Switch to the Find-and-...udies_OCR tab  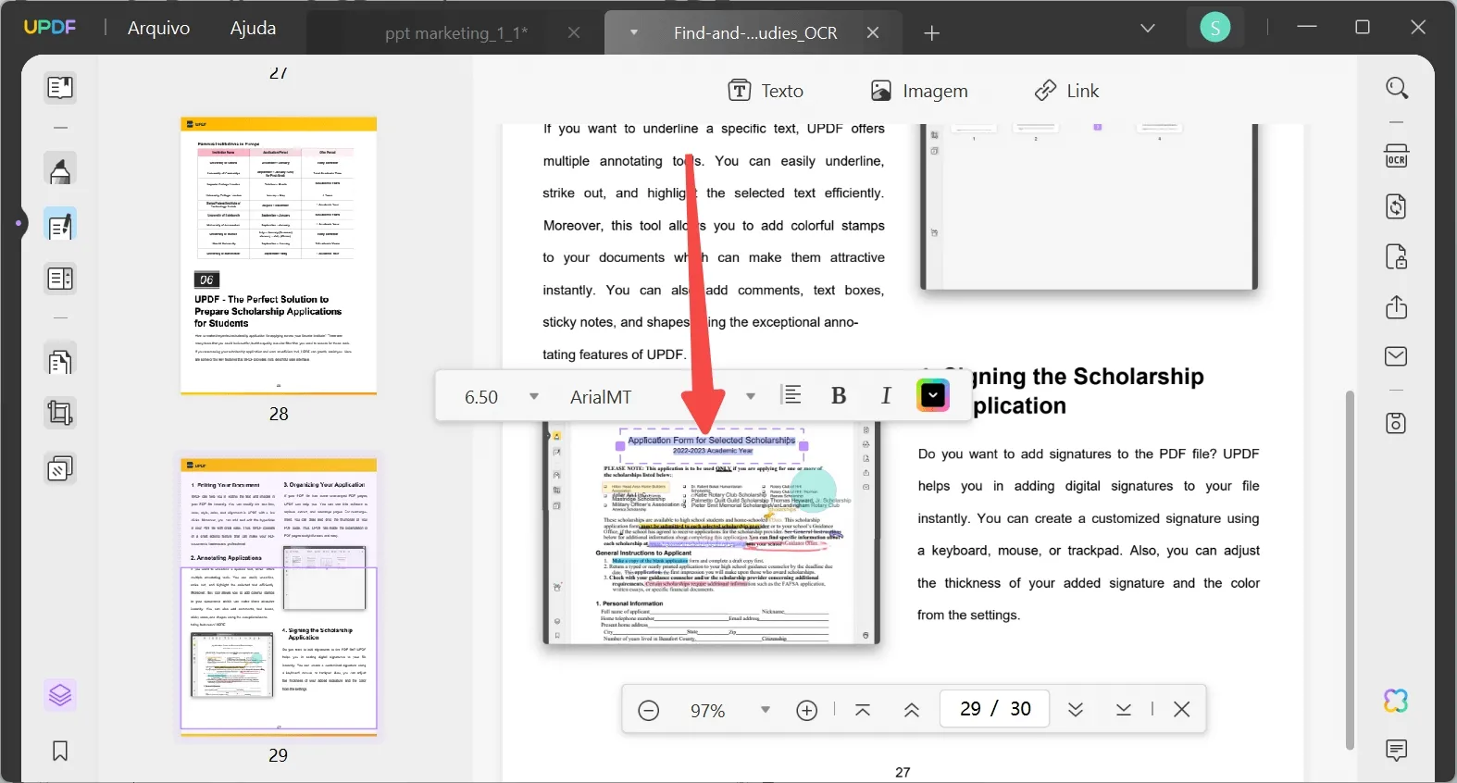(755, 33)
